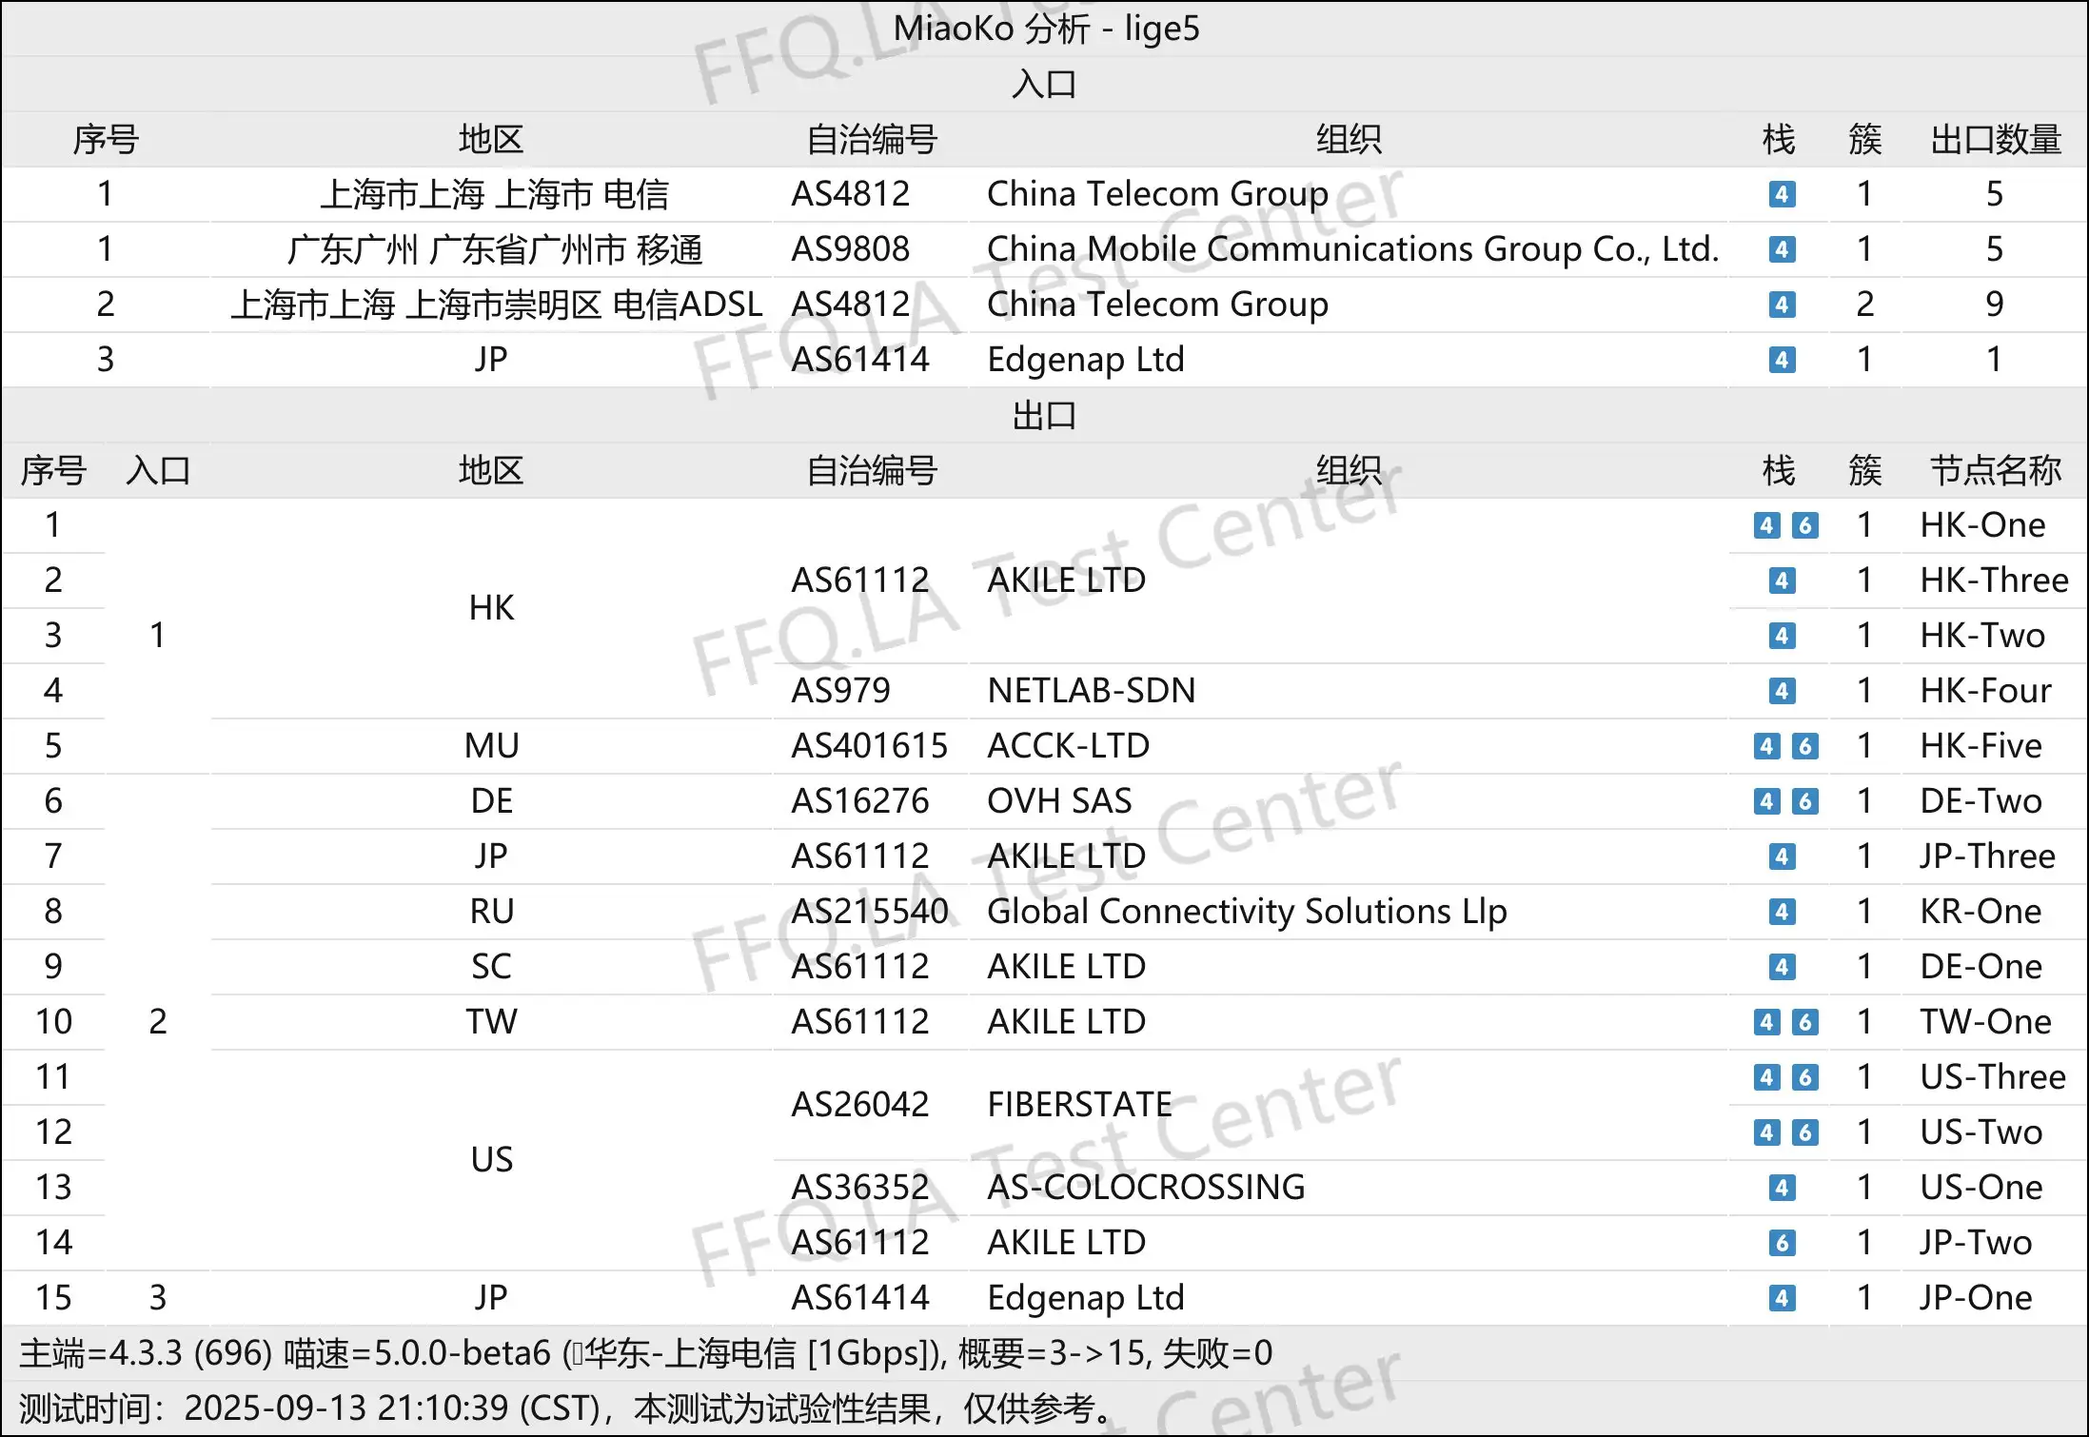Select the HK-Five node name
Screen dimensions: 2089x1437
click(1981, 746)
